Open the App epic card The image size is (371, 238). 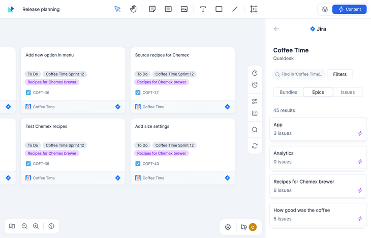318,129
